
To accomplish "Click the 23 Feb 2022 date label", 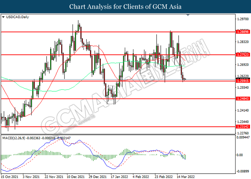I will coord(164,176).
